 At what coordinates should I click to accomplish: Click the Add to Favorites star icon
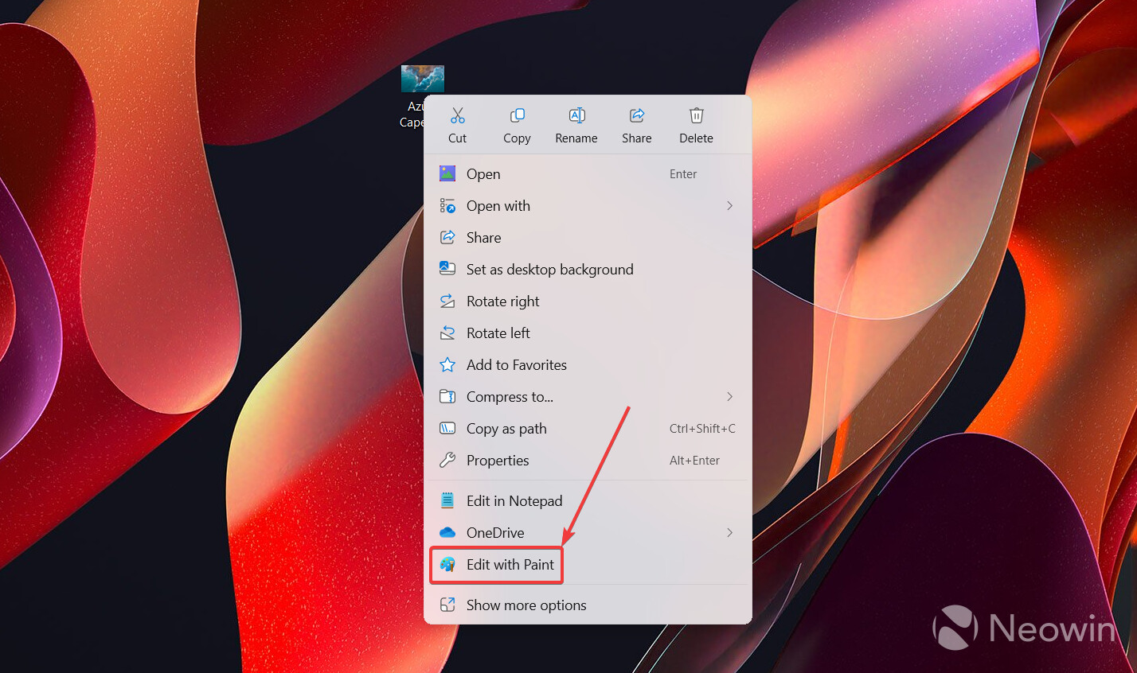pyautogui.click(x=447, y=364)
